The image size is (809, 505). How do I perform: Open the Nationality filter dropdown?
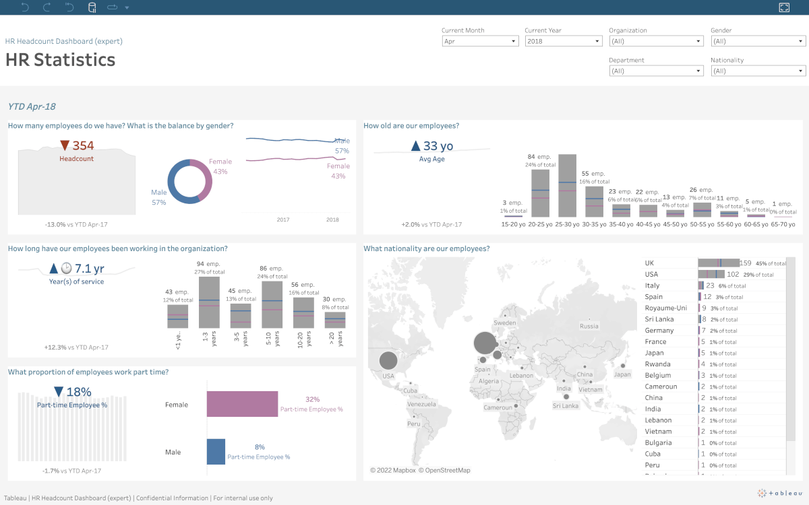pos(758,71)
